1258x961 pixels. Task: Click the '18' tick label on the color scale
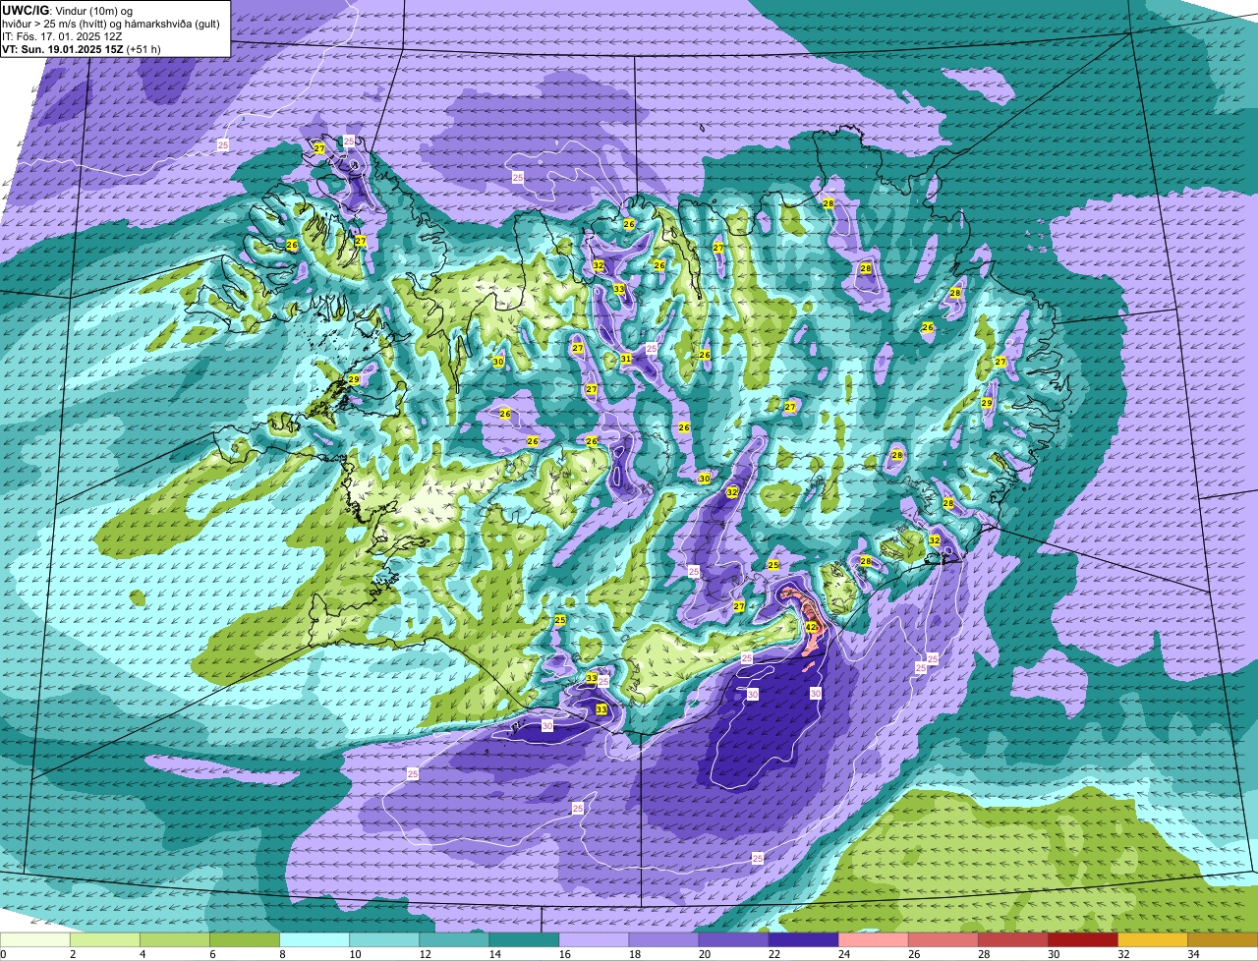coord(634,954)
